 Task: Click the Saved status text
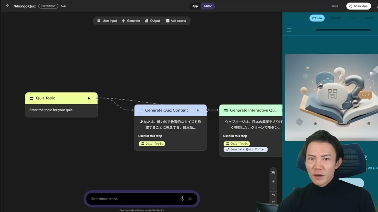coord(335,6)
